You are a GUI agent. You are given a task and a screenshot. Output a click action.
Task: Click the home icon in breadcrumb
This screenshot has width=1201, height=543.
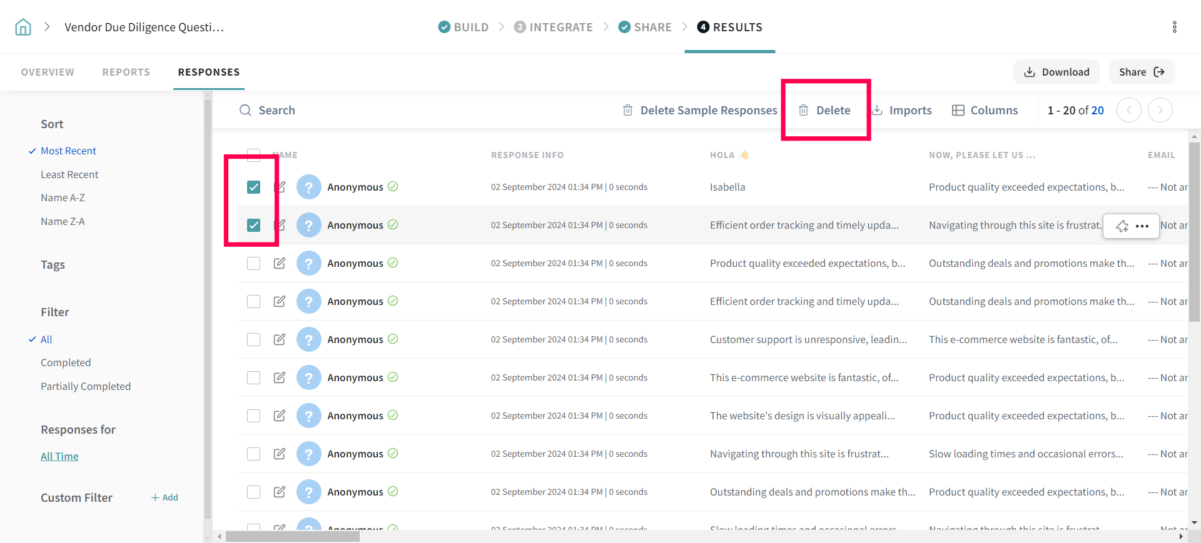(x=23, y=27)
